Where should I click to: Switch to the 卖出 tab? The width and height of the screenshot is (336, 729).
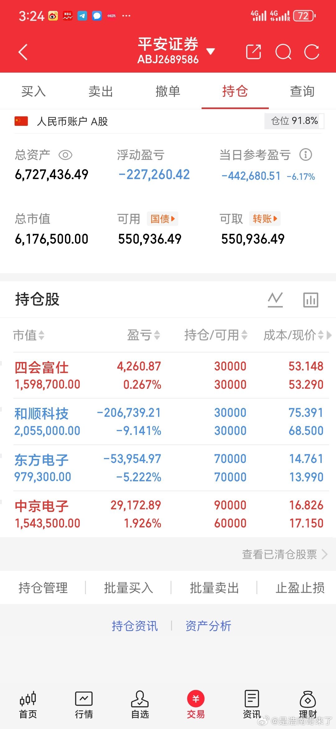(101, 91)
